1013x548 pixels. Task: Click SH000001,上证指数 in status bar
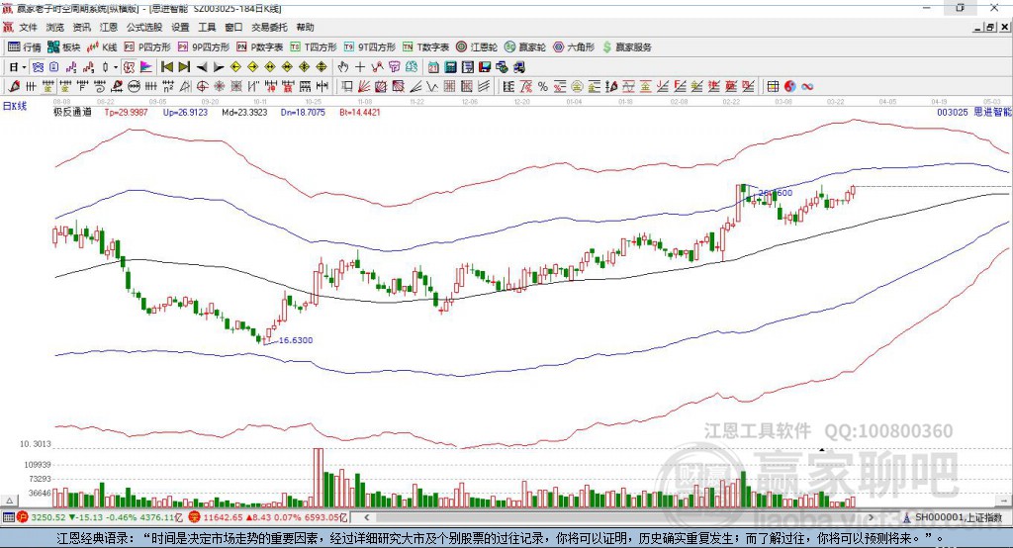coord(958,517)
